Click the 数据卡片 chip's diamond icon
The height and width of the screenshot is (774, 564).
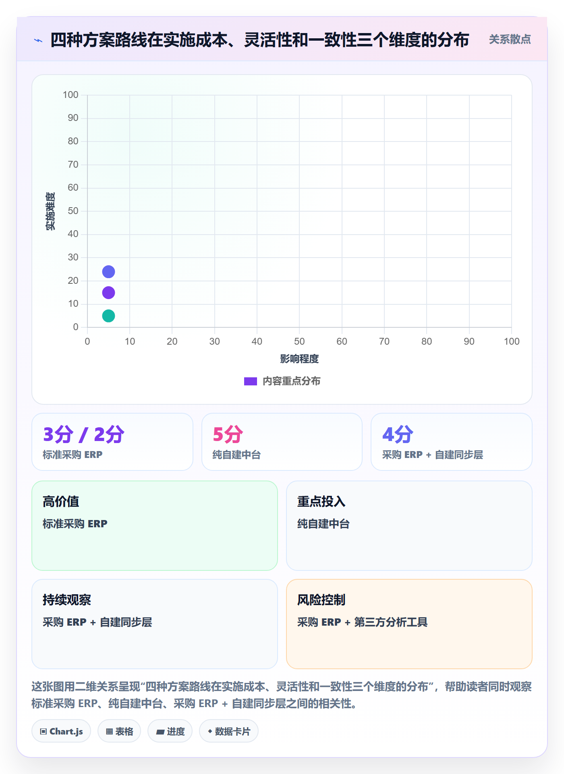click(210, 731)
